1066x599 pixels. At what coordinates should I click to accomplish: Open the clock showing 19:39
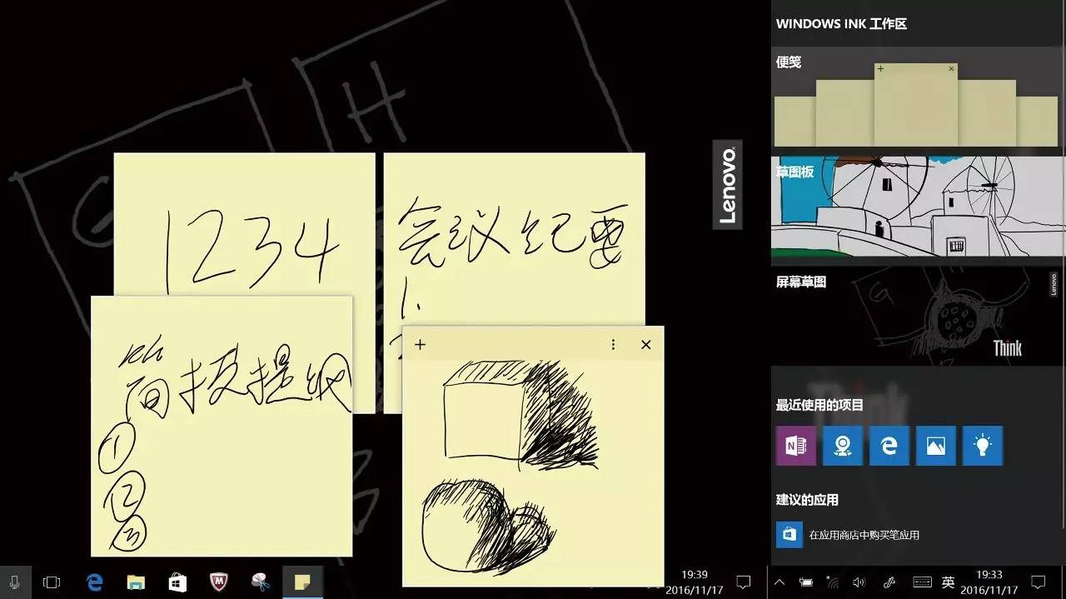click(x=695, y=582)
